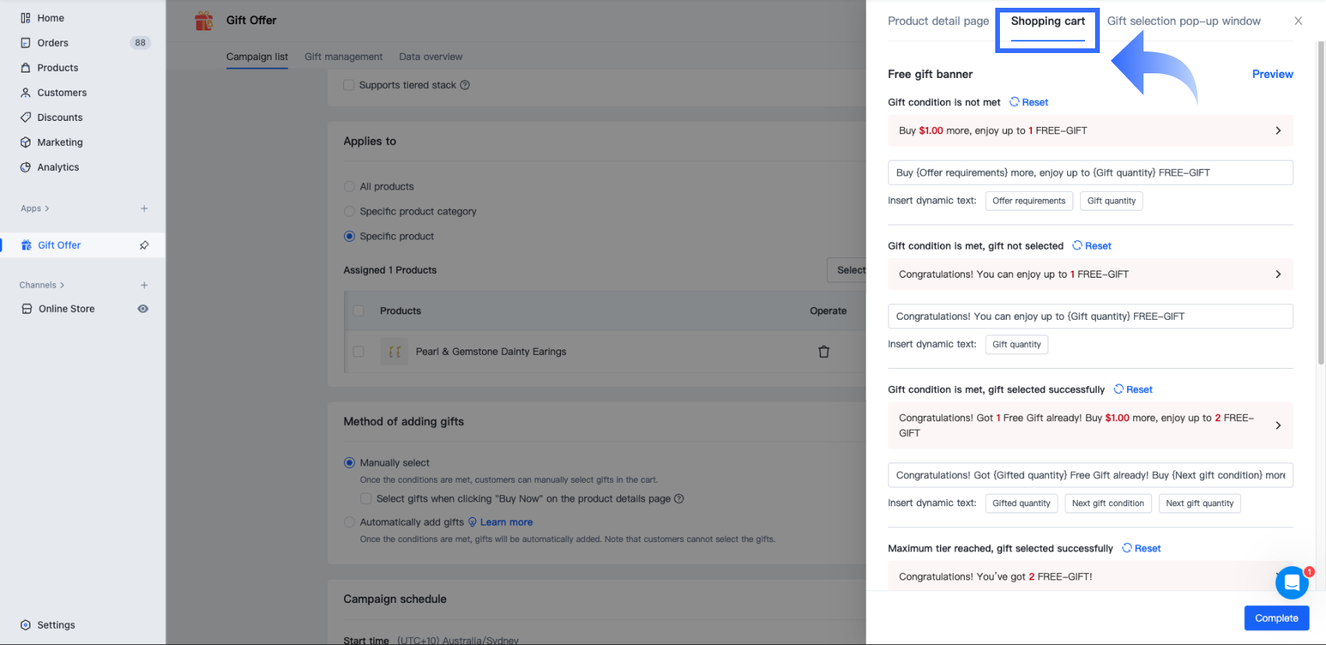The width and height of the screenshot is (1326, 645).
Task: Switch to Product detail page tab
Action: click(938, 21)
